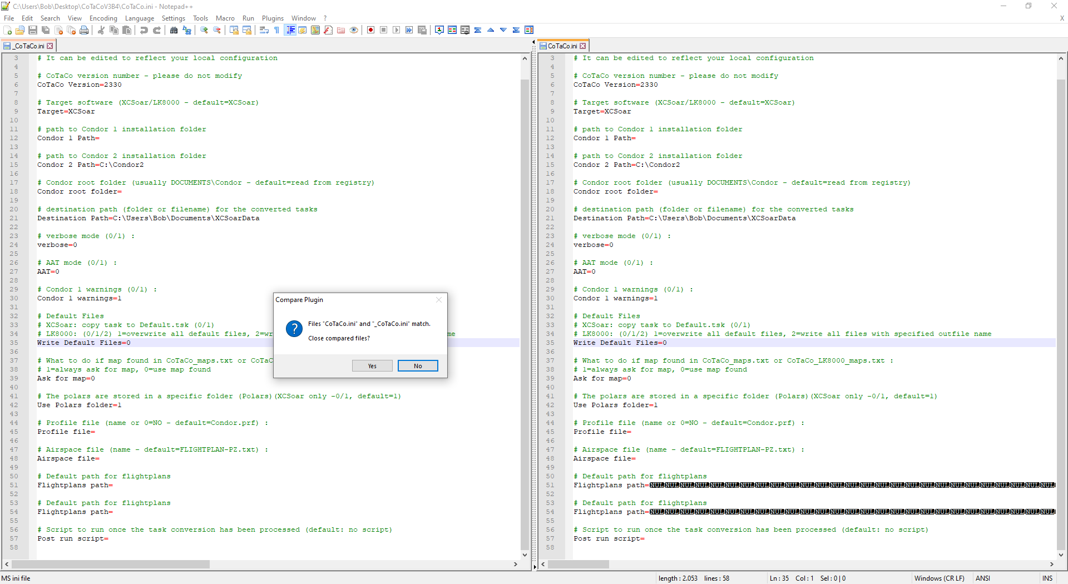Toggle the indent guide toolbar button
1068x584 pixels.
point(290,30)
